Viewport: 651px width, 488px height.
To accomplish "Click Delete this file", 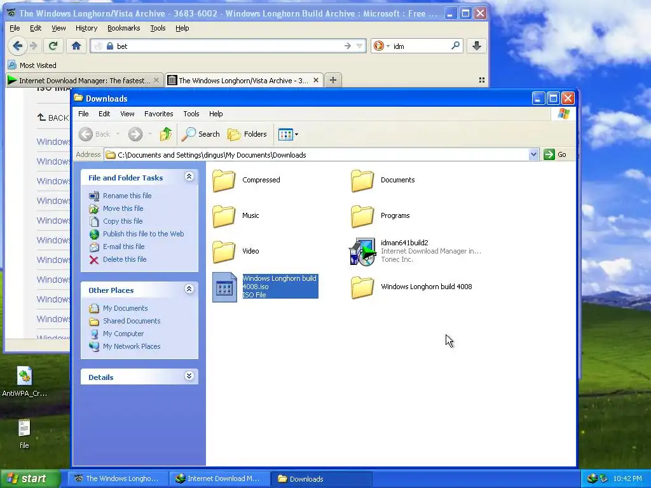I will pos(125,259).
